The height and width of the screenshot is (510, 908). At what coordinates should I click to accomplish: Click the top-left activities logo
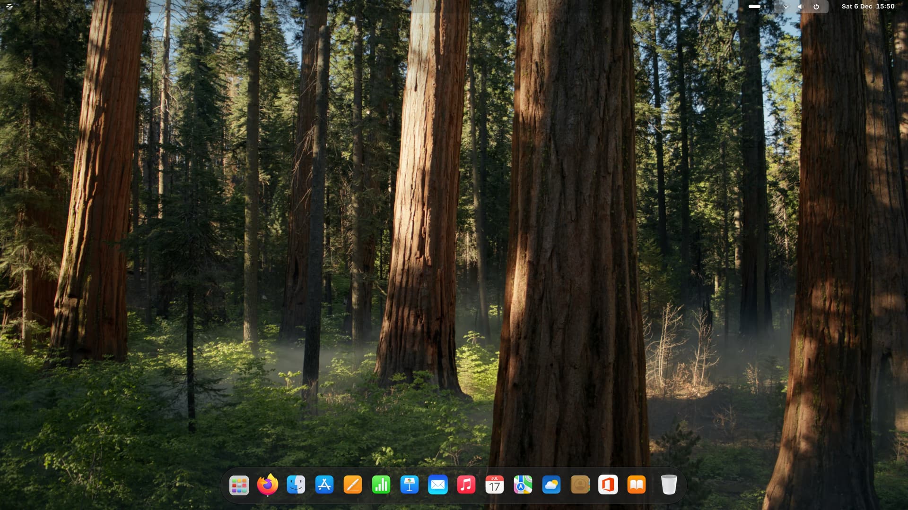point(9,7)
